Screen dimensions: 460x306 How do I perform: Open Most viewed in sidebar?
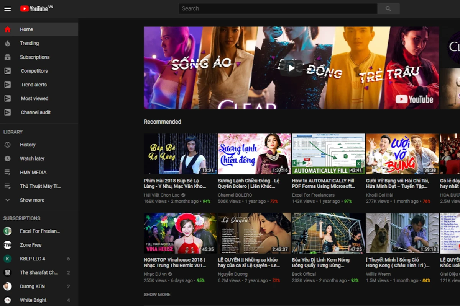(x=39, y=98)
